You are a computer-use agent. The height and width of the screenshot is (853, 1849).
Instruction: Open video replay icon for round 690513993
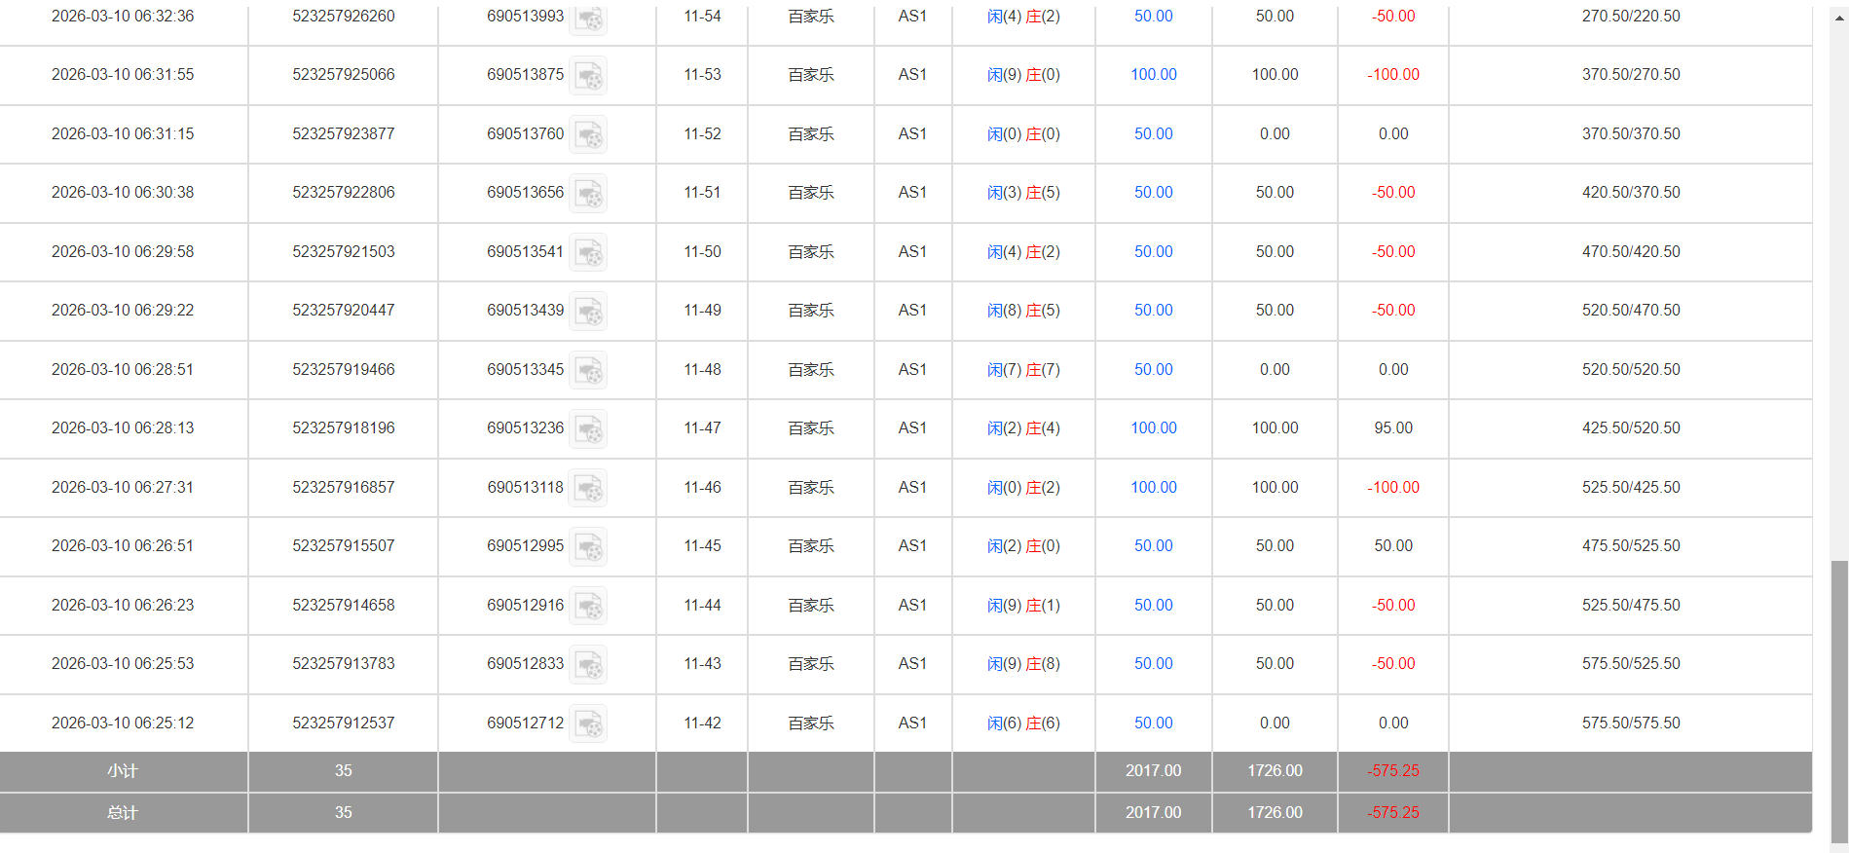click(x=588, y=18)
